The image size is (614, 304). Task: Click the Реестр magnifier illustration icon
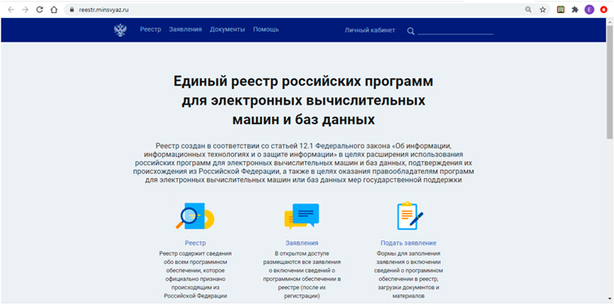[x=195, y=216]
